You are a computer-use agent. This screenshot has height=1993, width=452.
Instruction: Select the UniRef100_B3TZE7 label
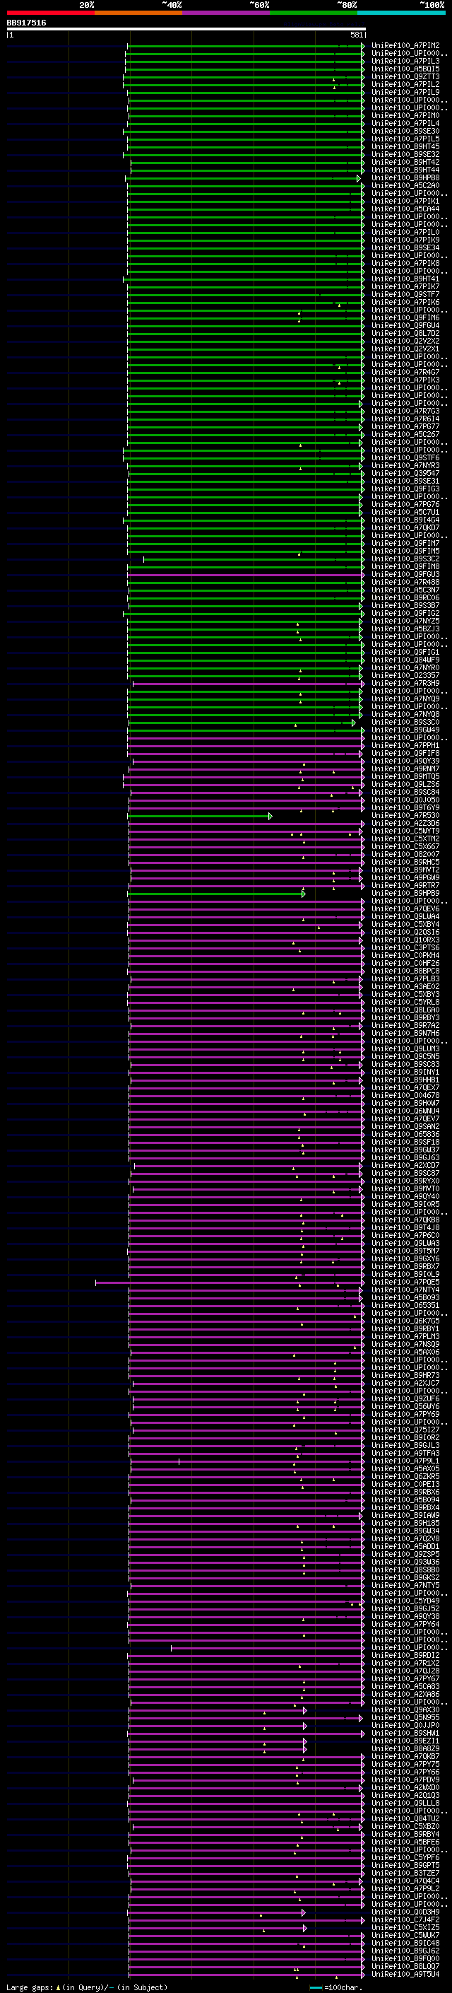[x=405, y=1874]
